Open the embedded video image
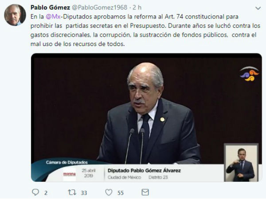266x199 pixels. 146,118
